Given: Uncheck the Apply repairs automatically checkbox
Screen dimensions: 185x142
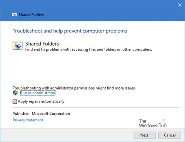Looking at the screenshot, I should [15, 101].
